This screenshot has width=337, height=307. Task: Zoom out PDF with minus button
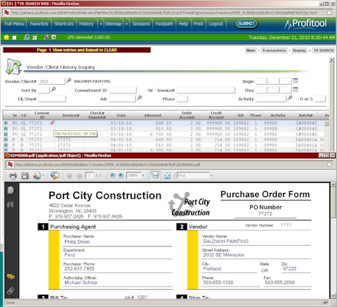[112, 175]
